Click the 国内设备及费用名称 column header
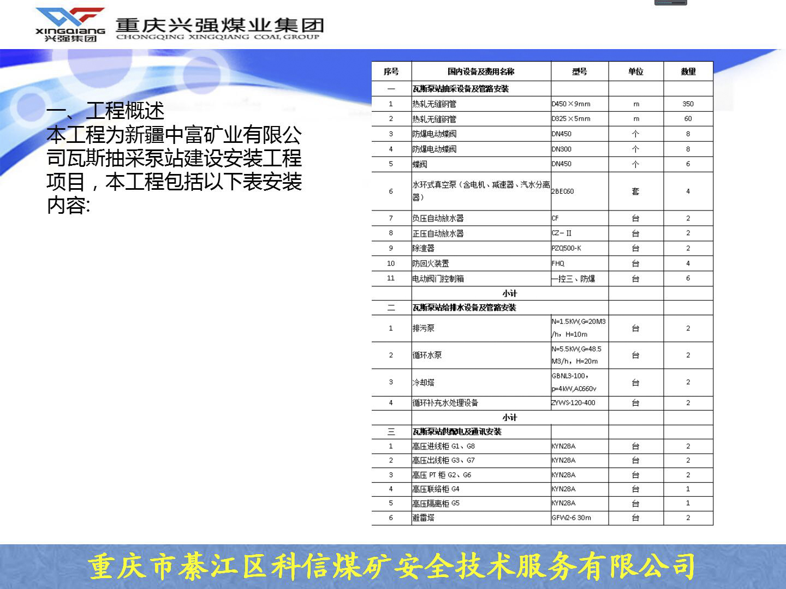 [x=481, y=71]
